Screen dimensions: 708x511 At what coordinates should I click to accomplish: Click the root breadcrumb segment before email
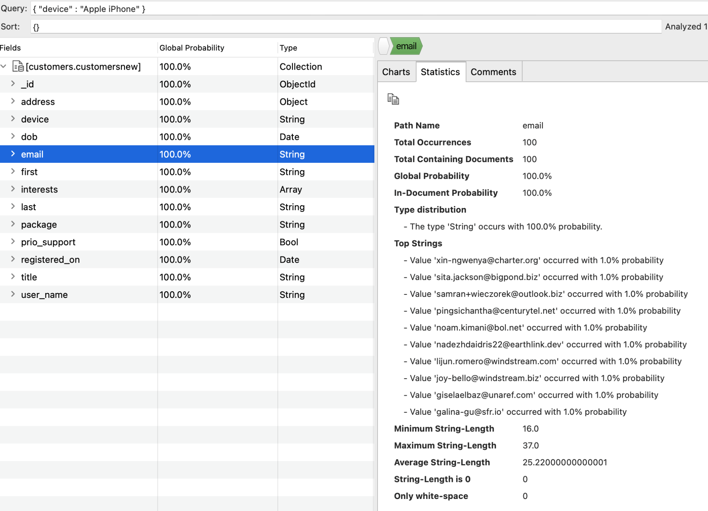pyautogui.click(x=384, y=46)
